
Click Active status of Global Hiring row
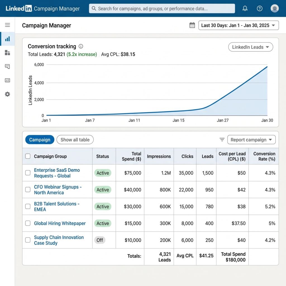coord(103,223)
